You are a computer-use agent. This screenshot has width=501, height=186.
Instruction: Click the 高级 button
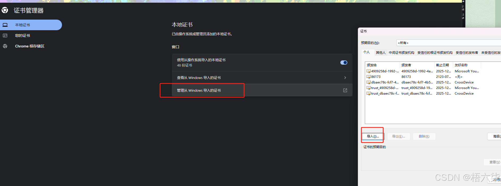pos(495,136)
